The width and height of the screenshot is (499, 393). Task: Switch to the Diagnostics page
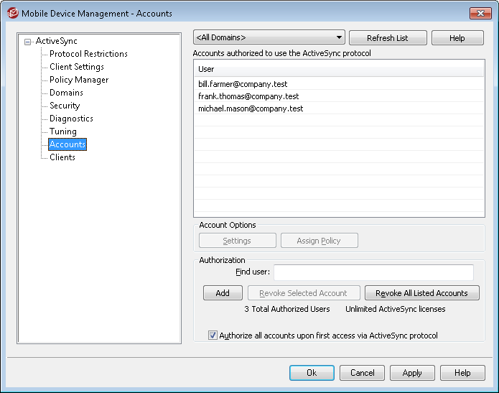(x=71, y=119)
